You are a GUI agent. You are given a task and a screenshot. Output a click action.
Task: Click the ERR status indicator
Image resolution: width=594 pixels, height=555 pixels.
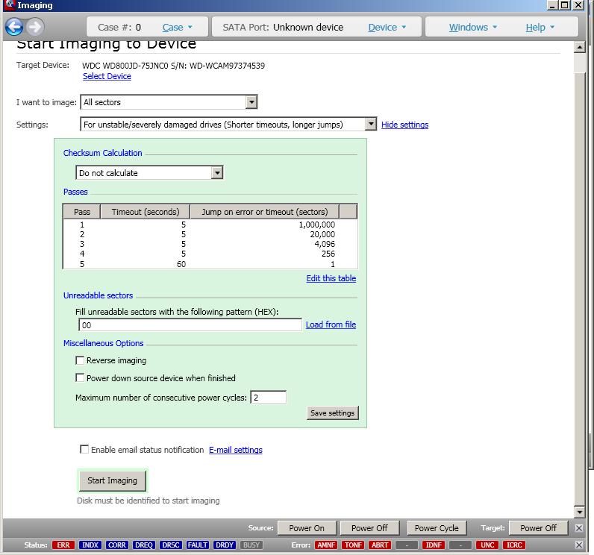pos(63,545)
